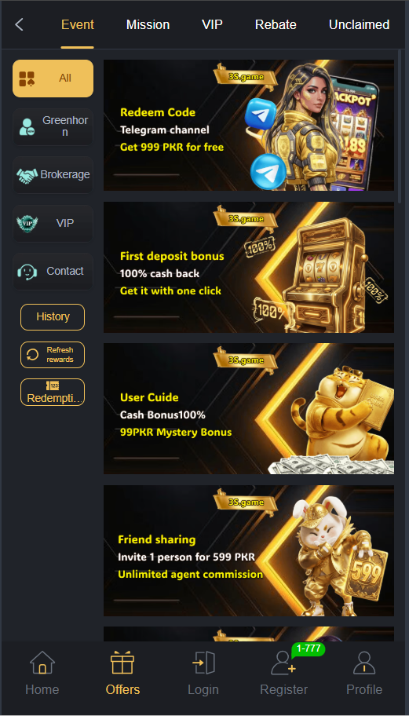This screenshot has height=716, width=409.
Task: Switch to the Rebate tab
Action: tap(276, 24)
